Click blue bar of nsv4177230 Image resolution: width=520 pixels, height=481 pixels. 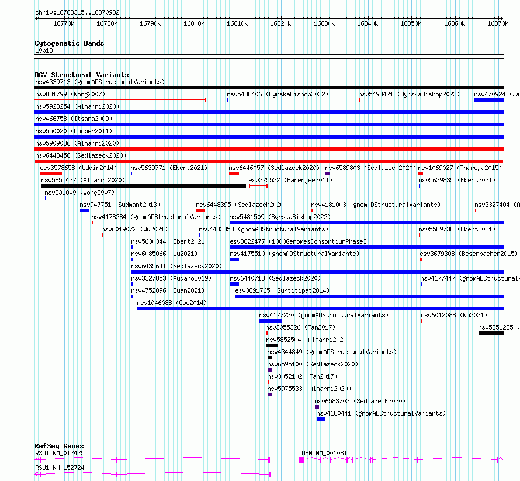click(x=271, y=321)
